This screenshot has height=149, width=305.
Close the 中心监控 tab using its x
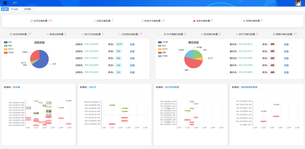click(x=20, y=9)
